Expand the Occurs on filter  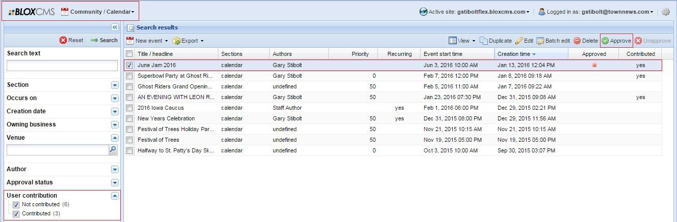[x=115, y=98]
